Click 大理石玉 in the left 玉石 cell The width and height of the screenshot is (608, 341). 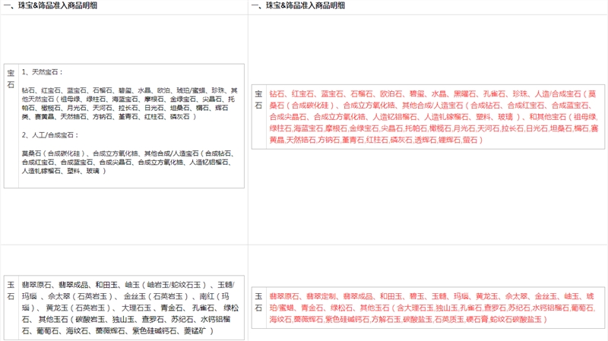pyautogui.click(x=137, y=308)
